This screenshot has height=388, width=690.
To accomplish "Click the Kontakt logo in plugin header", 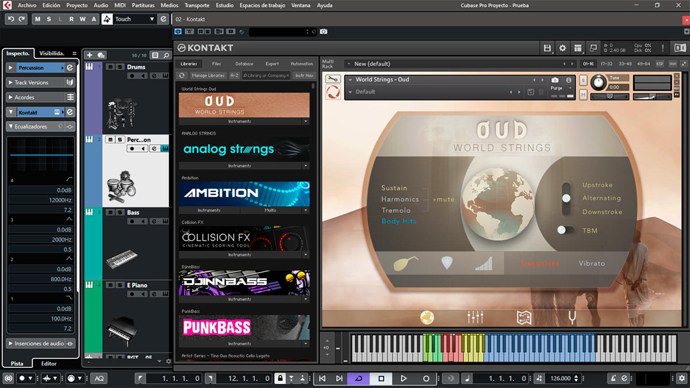I will pyautogui.click(x=205, y=48).
